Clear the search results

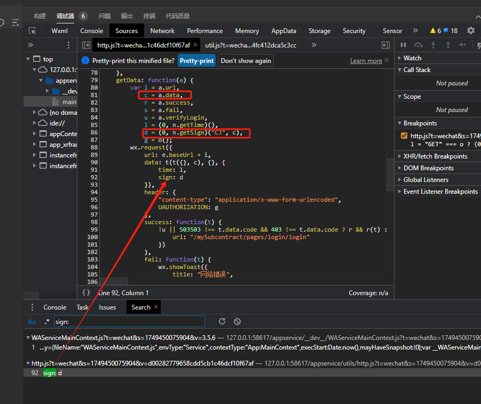(x=237, y=321)
